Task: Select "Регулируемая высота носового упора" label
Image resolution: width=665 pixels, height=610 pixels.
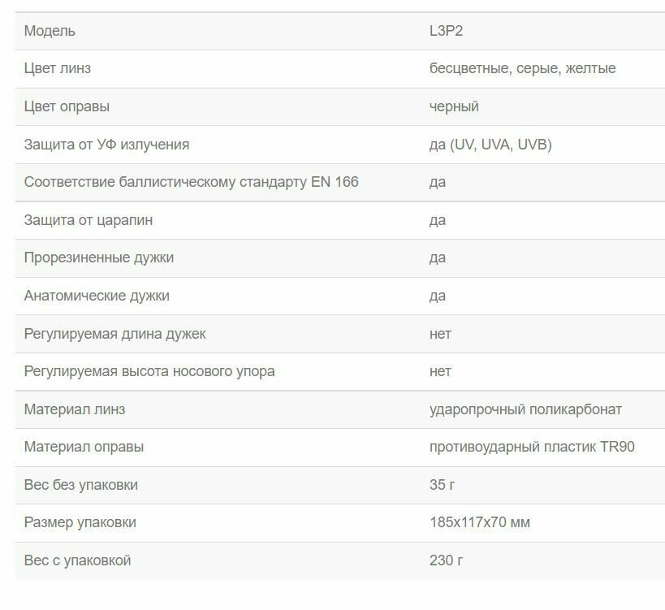Action: pyautogui.click(x=149, y=371)
